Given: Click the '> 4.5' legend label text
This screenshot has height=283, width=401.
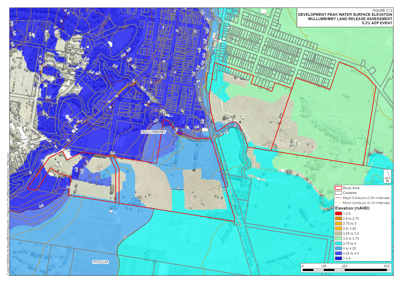Looking at the screenshot, I should [347, 258].
